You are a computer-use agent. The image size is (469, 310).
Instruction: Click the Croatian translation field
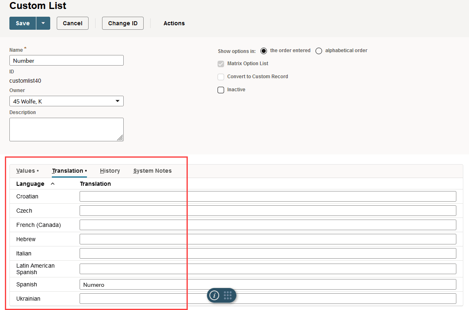pos(268,196)
